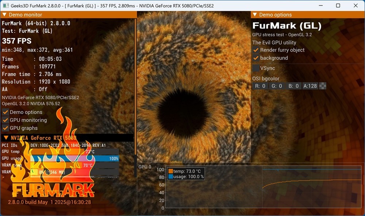365x216 pixels.
Task: Click the AA : Off row
Action: pyautogui.click(x=24, y=89)
